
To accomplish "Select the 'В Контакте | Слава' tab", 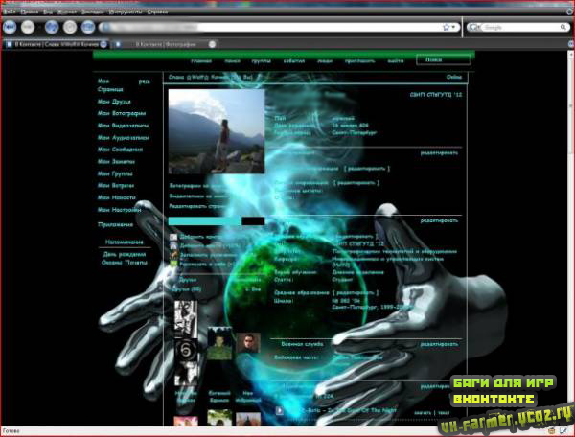I will click(x=55, y=44).
